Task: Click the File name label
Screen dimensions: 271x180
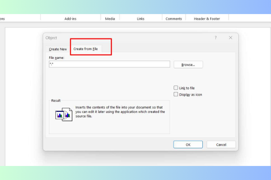Action: pos(56,58)
